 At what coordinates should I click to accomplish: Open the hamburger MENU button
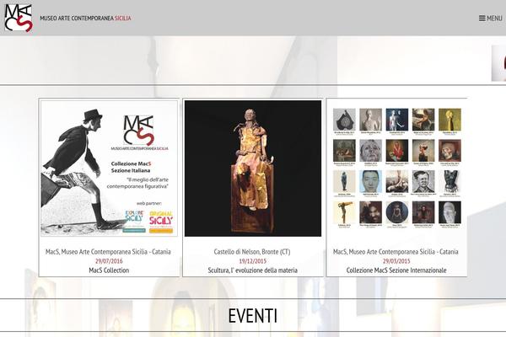pos(491,19)
